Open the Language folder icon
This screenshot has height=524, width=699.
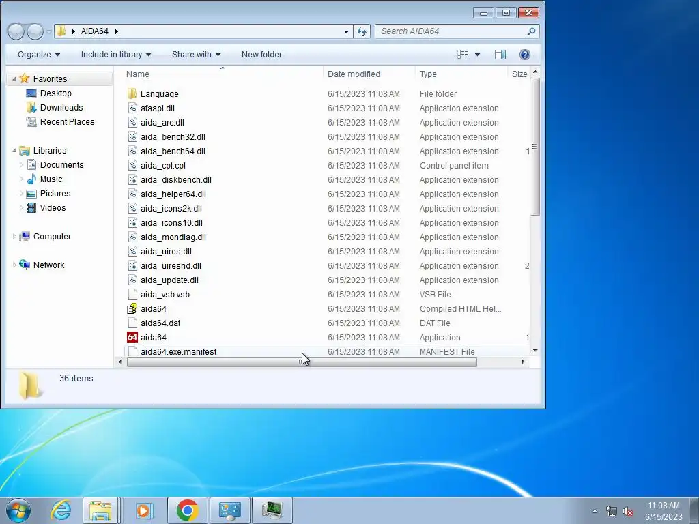click(132, 93)
